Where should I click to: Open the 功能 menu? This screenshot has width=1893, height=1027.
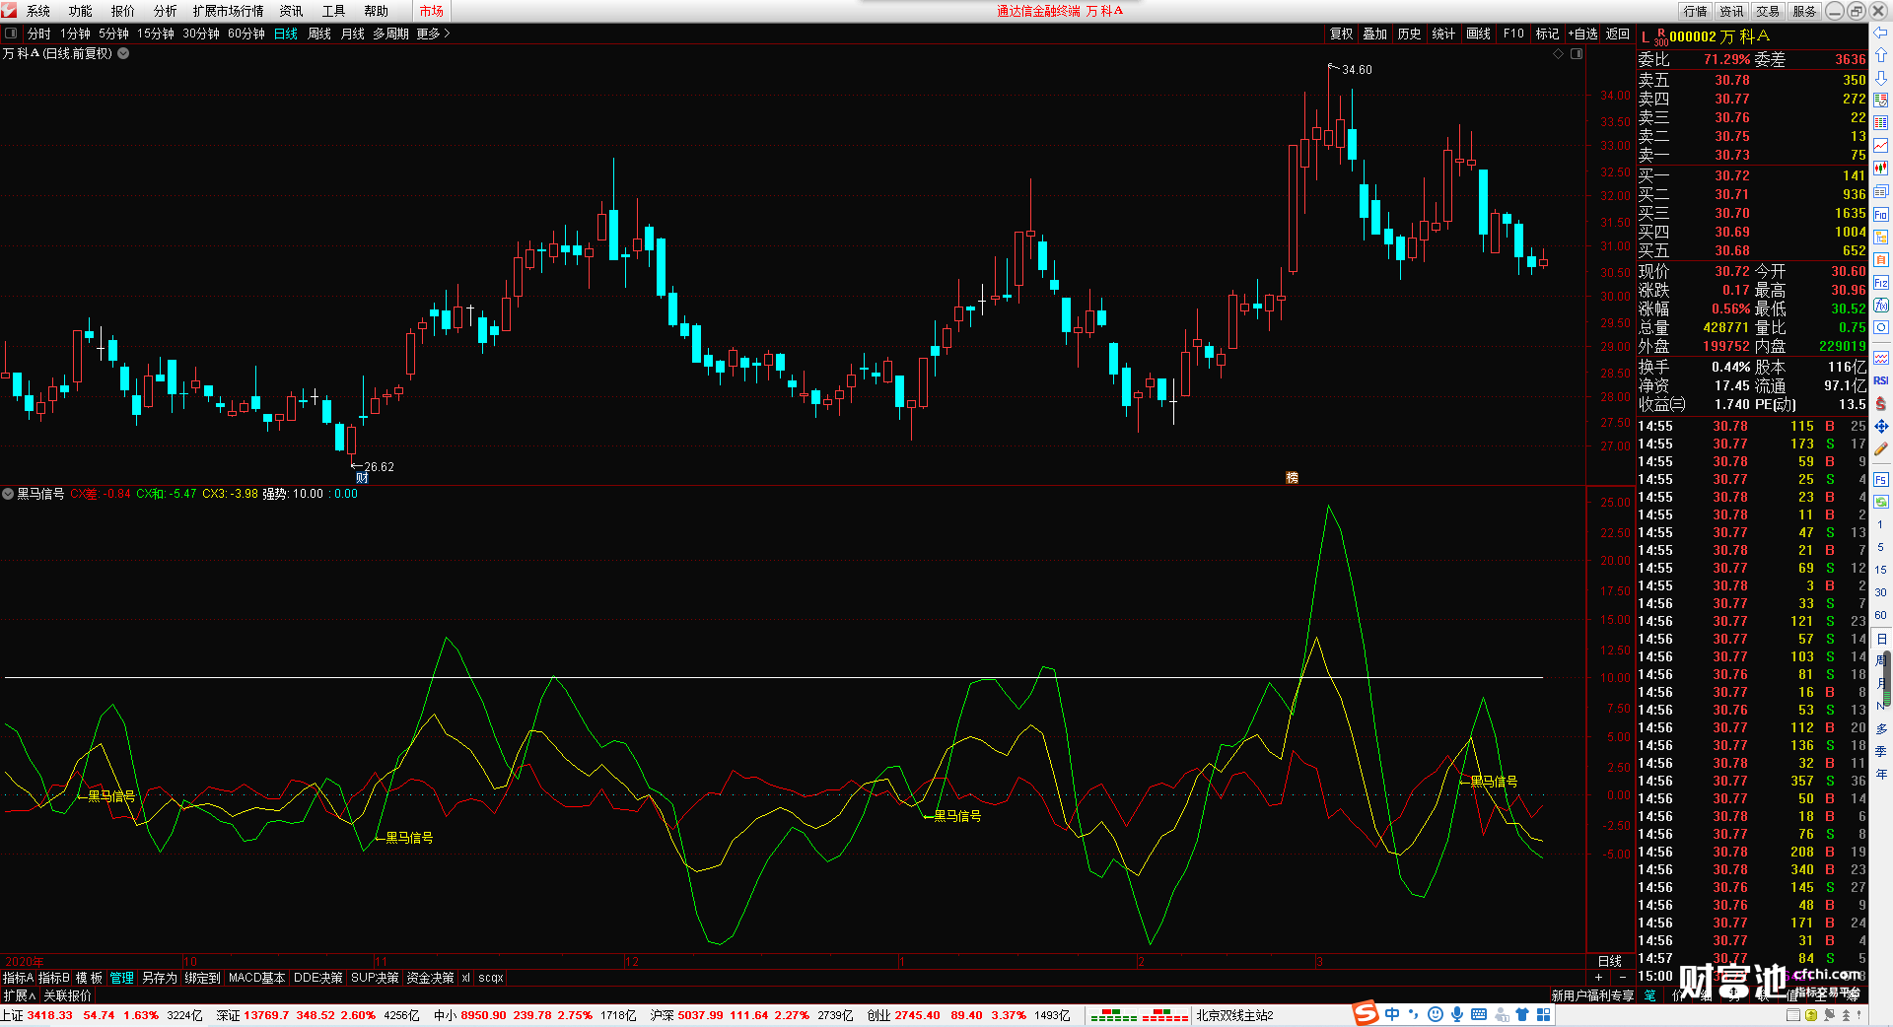tap(81, 11)
